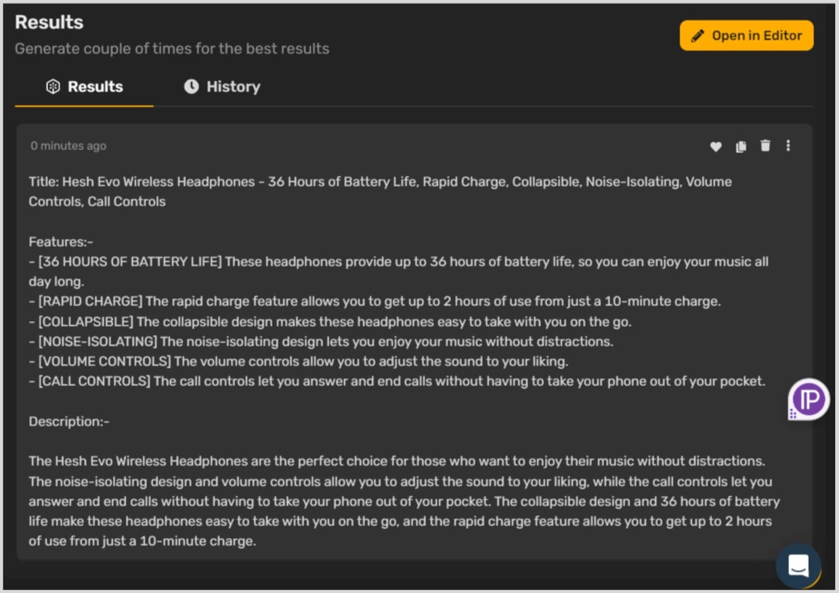Click the yellow underline indicator under Results

point(84,106)
